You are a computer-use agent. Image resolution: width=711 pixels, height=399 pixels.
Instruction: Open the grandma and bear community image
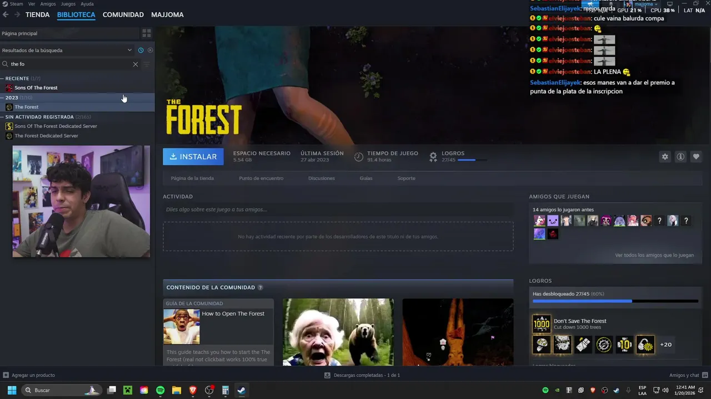click(338, 332)
